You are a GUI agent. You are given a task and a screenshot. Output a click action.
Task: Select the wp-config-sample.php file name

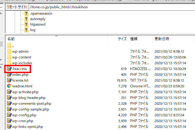[30, 109]
